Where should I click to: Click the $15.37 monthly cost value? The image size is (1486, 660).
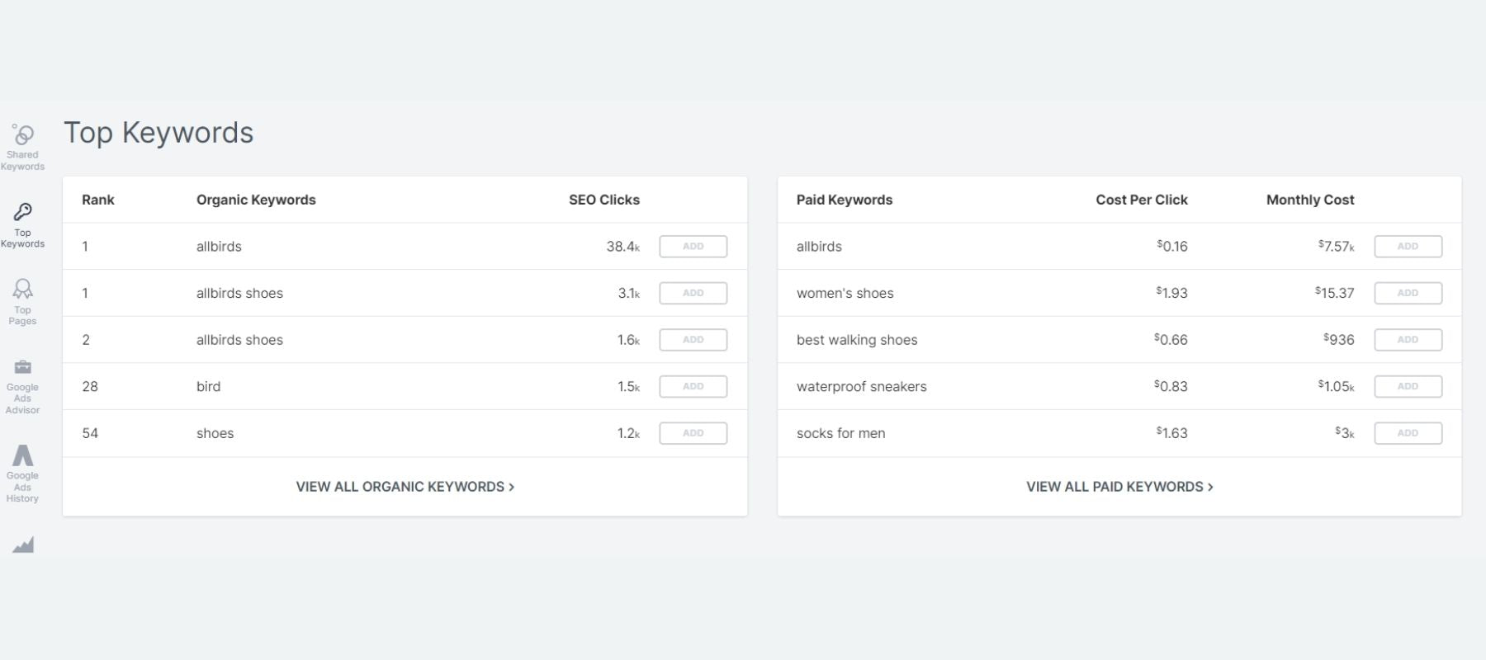1335,292
